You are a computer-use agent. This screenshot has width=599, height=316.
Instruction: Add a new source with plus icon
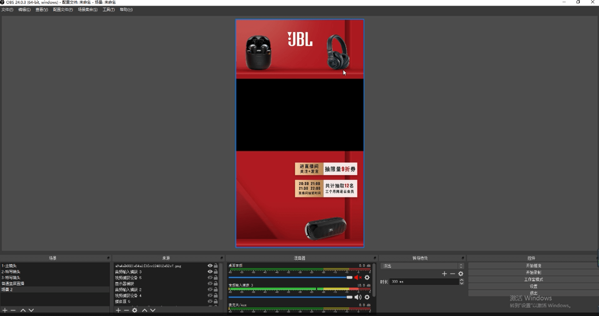click(118, 310)
